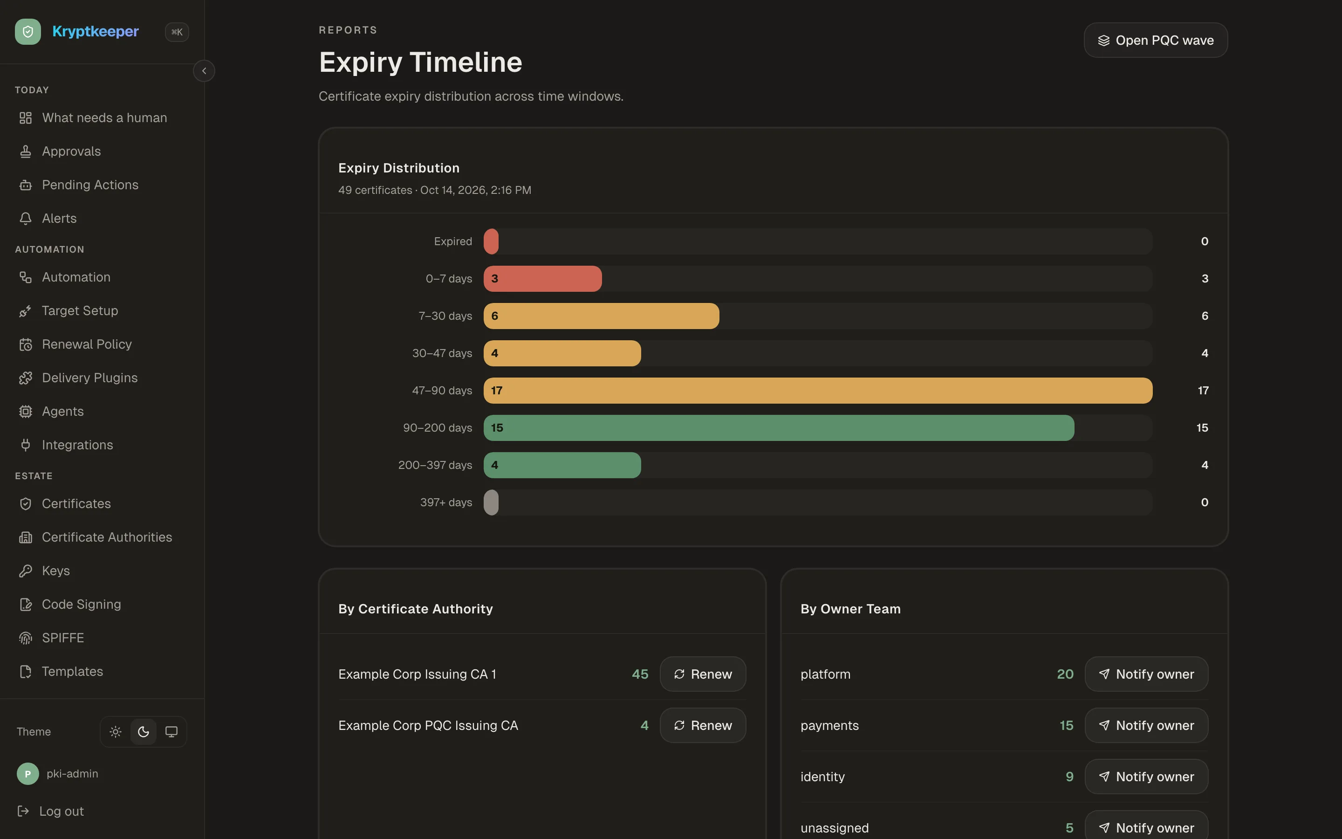Screen dimensions: 1342x839
Task: Click the Certificates shield icon in sidebar
Action: click(26, 504)
